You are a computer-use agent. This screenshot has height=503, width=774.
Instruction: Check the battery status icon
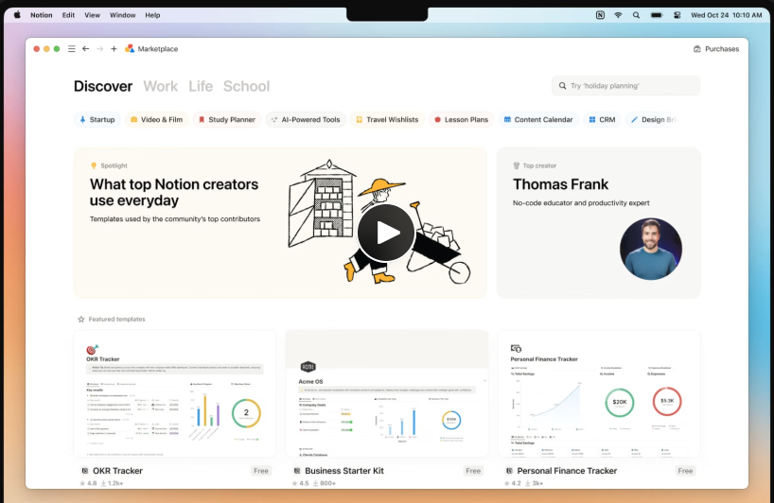pos(657,15)
